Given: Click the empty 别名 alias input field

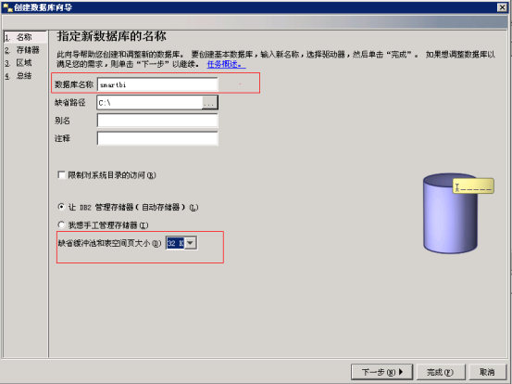Looking at the screenshot, I should coord(157,121).
